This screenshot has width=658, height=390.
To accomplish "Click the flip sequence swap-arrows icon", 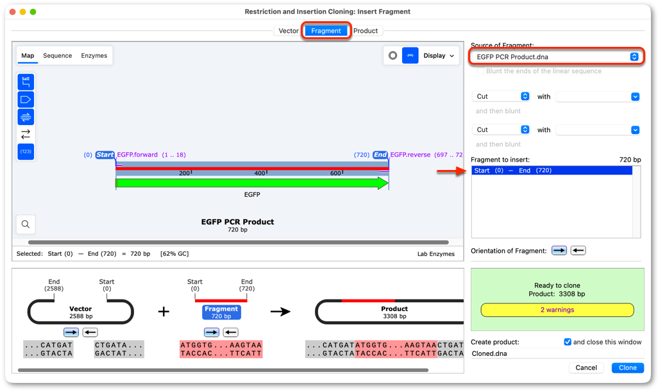I will pyautogui.click(x=26, y=134).
